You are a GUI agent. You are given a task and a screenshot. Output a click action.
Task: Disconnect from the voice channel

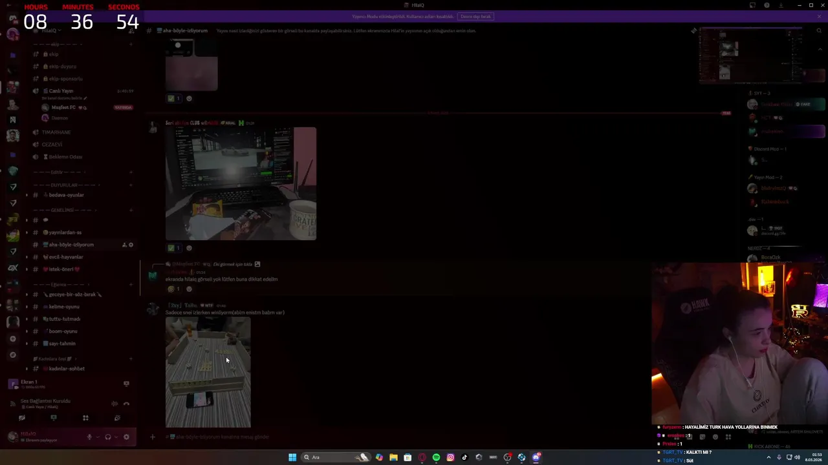pyautogui.click(x=126, y=404)
